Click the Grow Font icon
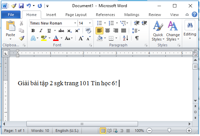 [81, 38]
